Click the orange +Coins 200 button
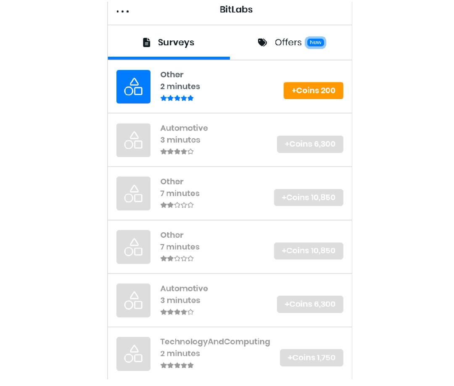The image size is (454, 386). [313, 91]
